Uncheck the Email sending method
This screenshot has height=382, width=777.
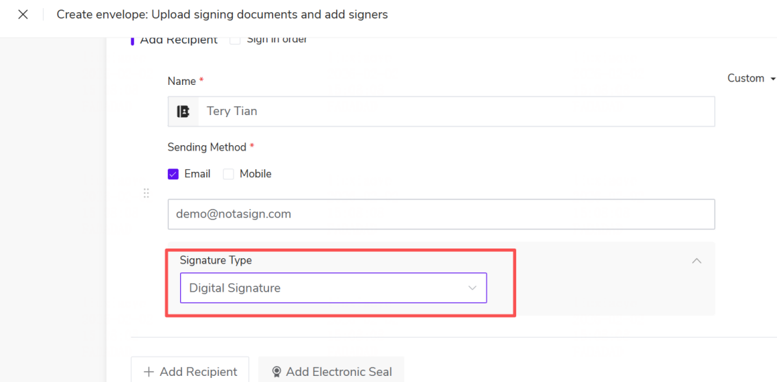click(173, 174)
